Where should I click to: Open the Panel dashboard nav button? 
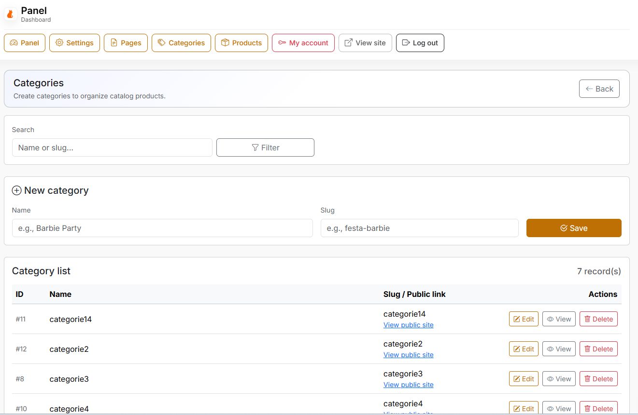click(25, 43)
